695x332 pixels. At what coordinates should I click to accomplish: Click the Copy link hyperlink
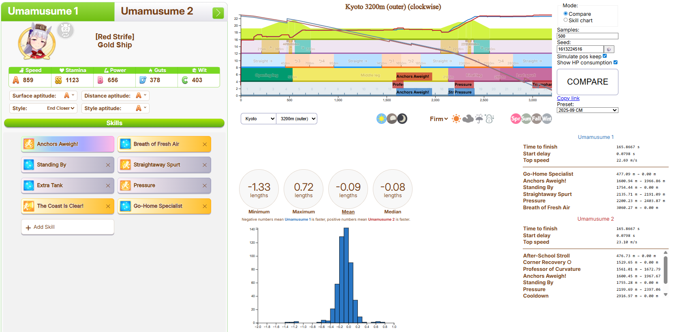click(568, 98)
